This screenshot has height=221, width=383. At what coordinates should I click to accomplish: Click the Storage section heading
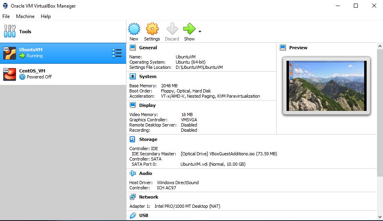pos(148,139)
